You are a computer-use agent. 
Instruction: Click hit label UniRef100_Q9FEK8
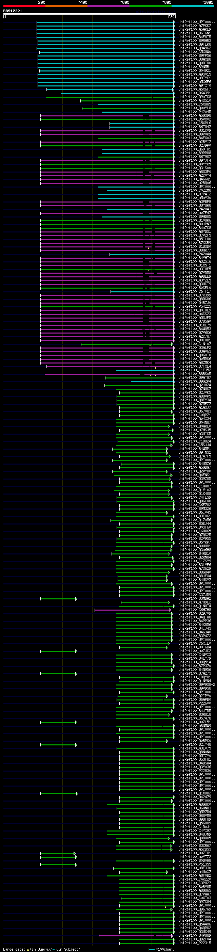point(195,44)
